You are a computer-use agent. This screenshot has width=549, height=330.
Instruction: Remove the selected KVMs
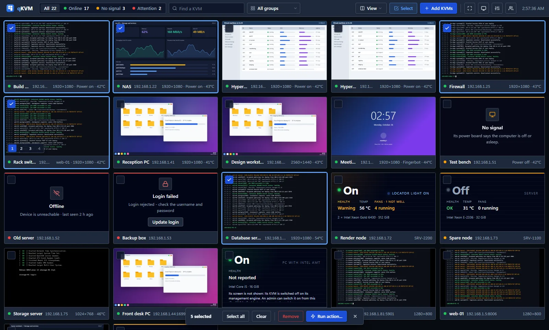pos(291,316)
